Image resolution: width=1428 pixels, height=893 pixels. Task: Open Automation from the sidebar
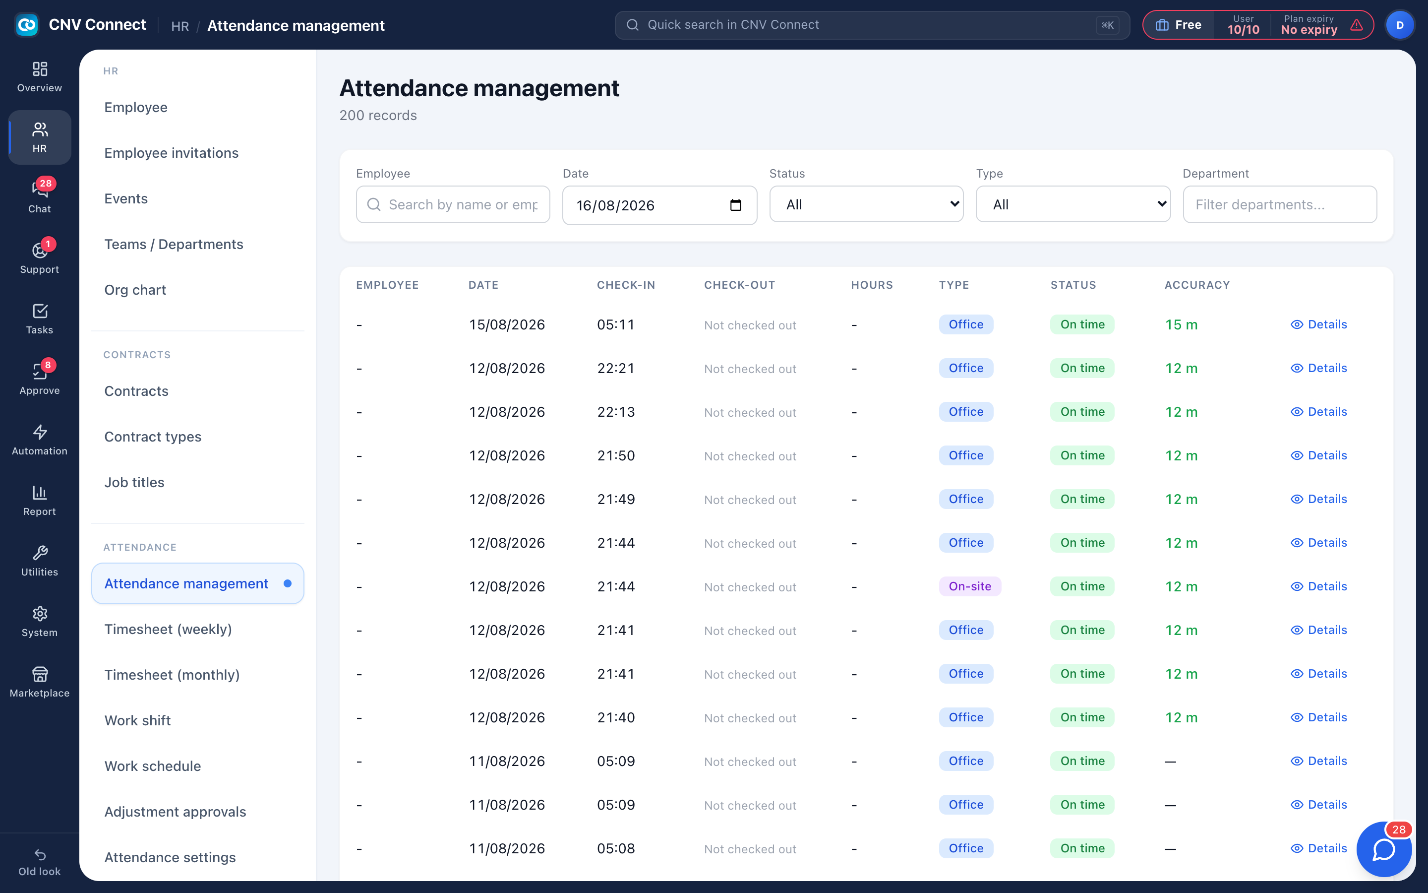tap(40, 440)
